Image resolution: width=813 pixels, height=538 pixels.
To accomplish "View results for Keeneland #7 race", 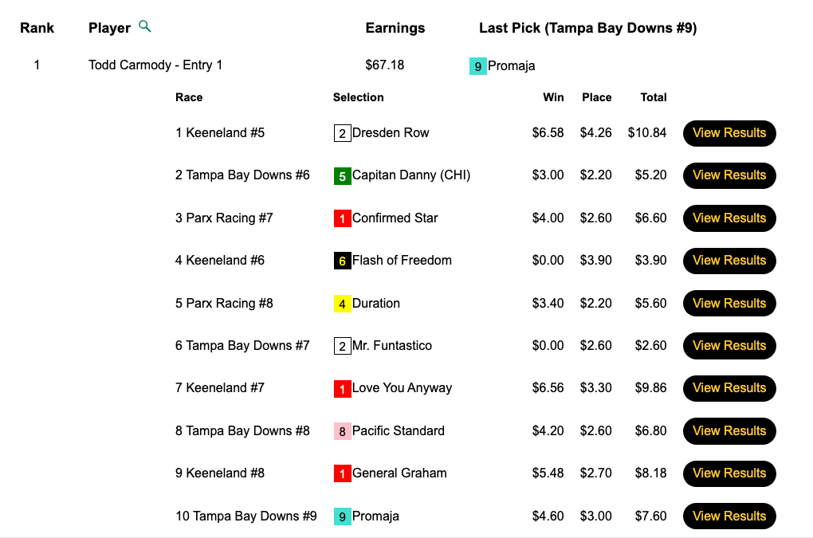I will tap(729, 388).
